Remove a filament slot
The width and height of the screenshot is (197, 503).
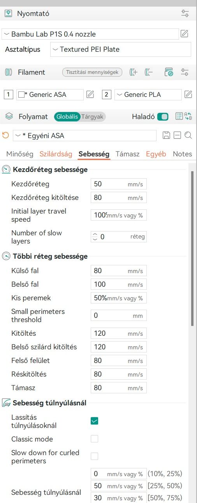click(x=148, y=72)
